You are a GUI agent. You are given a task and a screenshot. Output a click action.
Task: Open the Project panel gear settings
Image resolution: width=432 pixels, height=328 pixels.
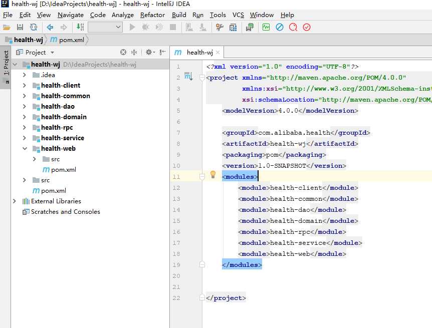click(150, 52)
